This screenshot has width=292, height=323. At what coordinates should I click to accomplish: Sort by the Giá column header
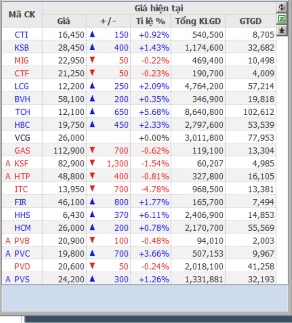point(64,21)
